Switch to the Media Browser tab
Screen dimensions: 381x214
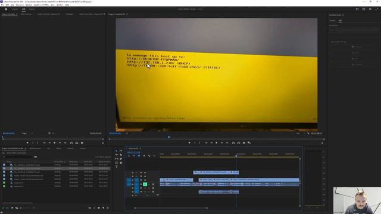pos(35,149)
